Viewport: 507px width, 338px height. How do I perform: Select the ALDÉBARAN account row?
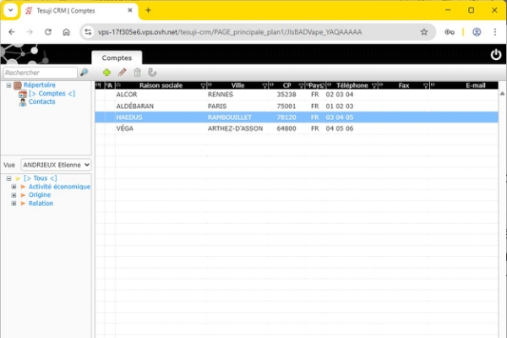click(x=134, y=106)
